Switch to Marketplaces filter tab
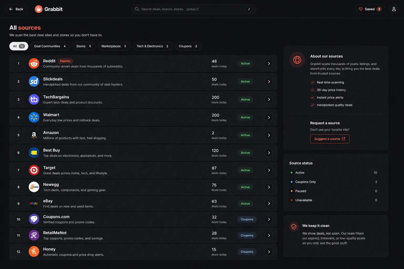This screenshot has width=404, height=269. click(x=114, y=46)
